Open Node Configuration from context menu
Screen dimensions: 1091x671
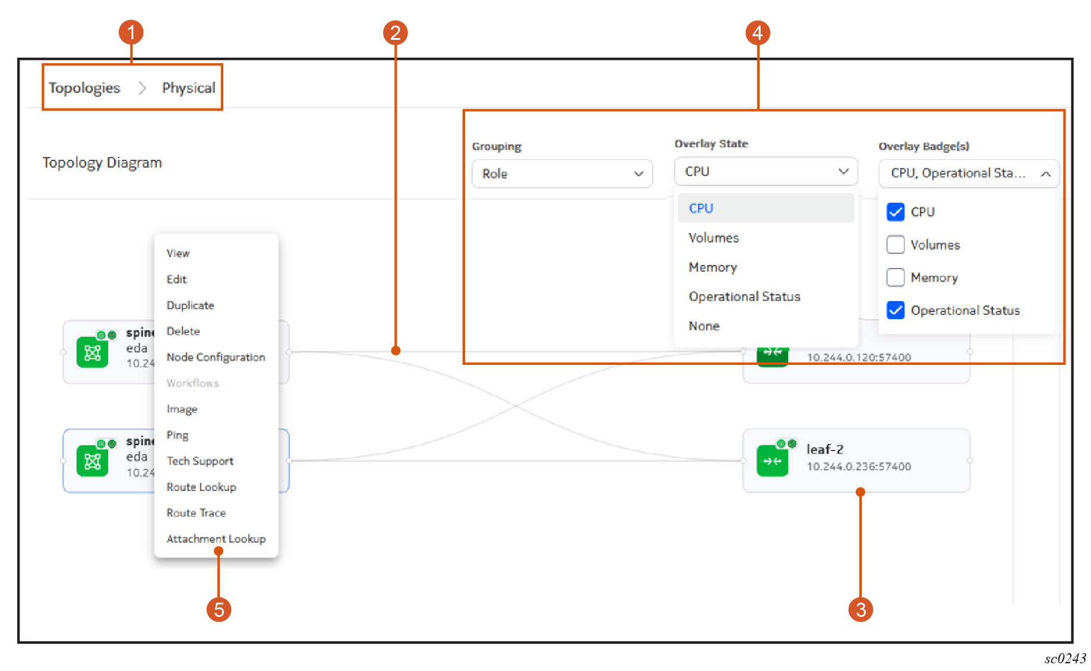coord(216,357)
